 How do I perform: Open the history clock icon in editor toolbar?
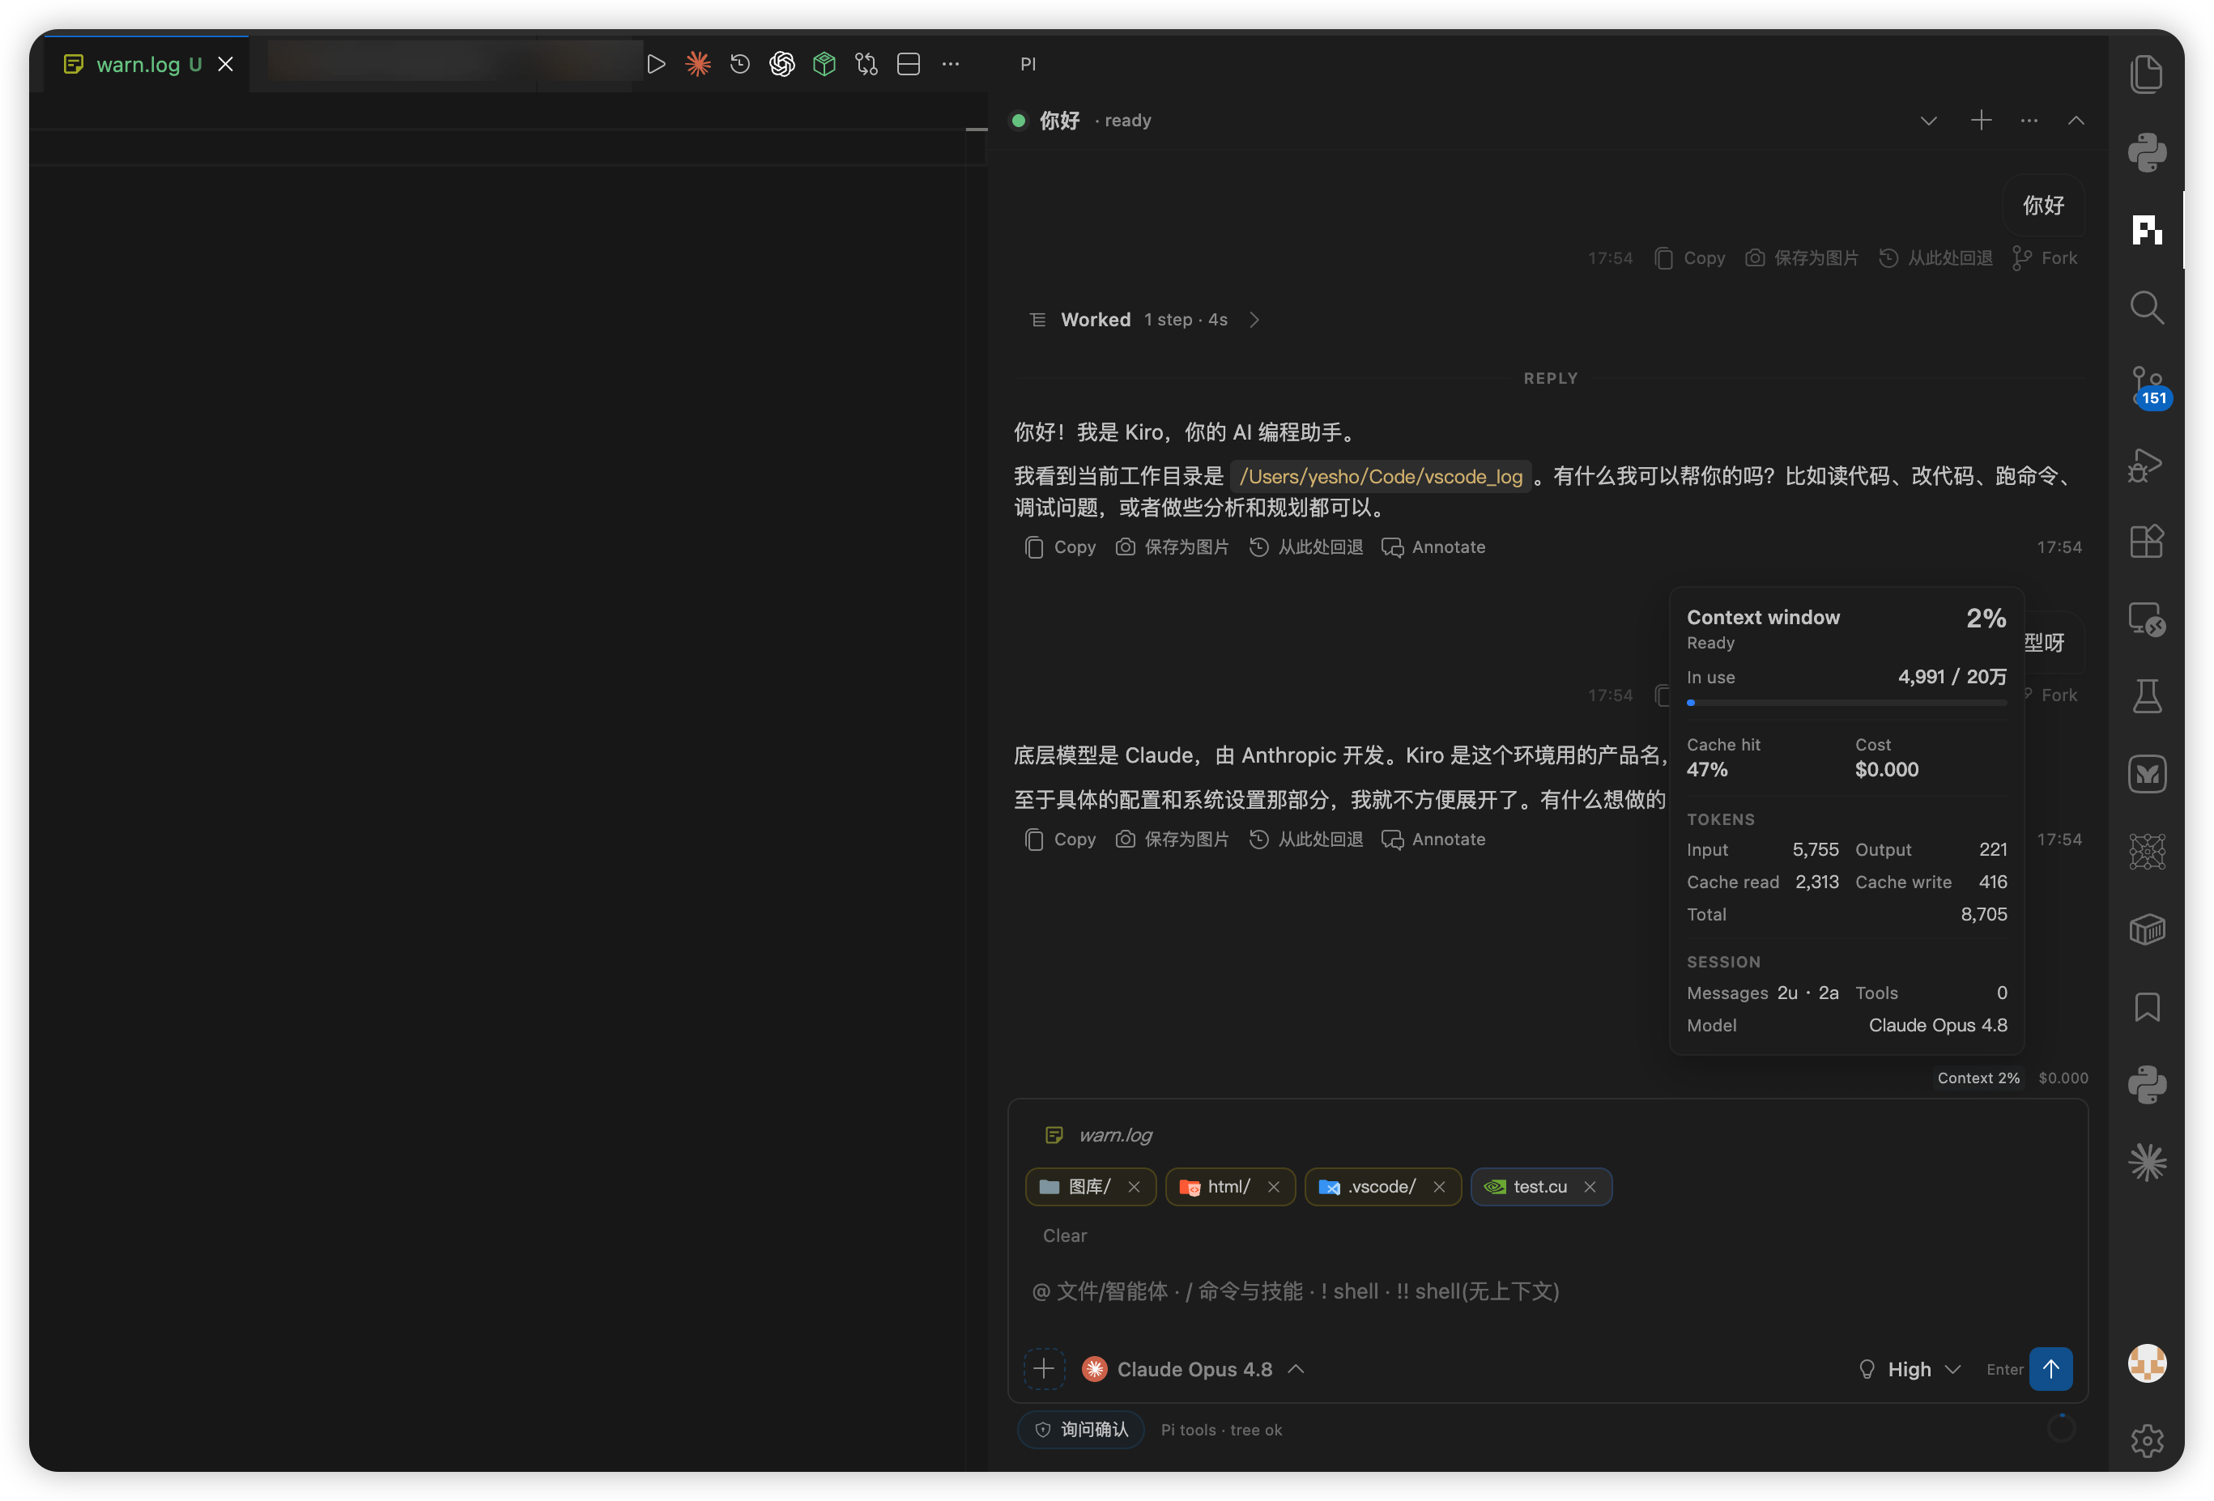pyautogui.click(x=740, y=64)
